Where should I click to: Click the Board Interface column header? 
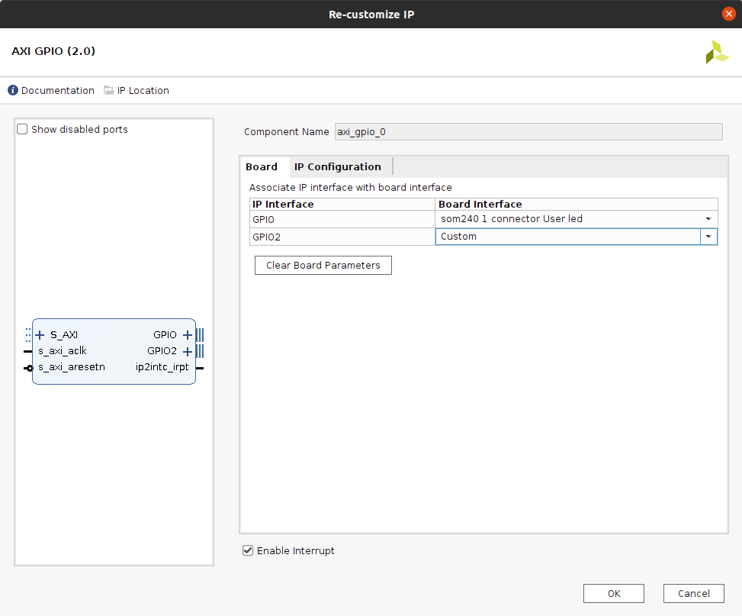click(x=577, y=205)
